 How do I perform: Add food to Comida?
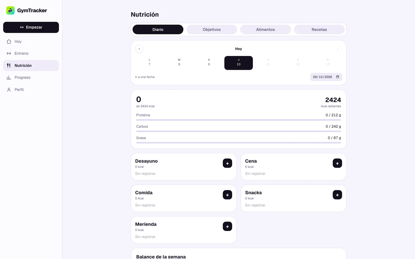click(x=227, y=195)
